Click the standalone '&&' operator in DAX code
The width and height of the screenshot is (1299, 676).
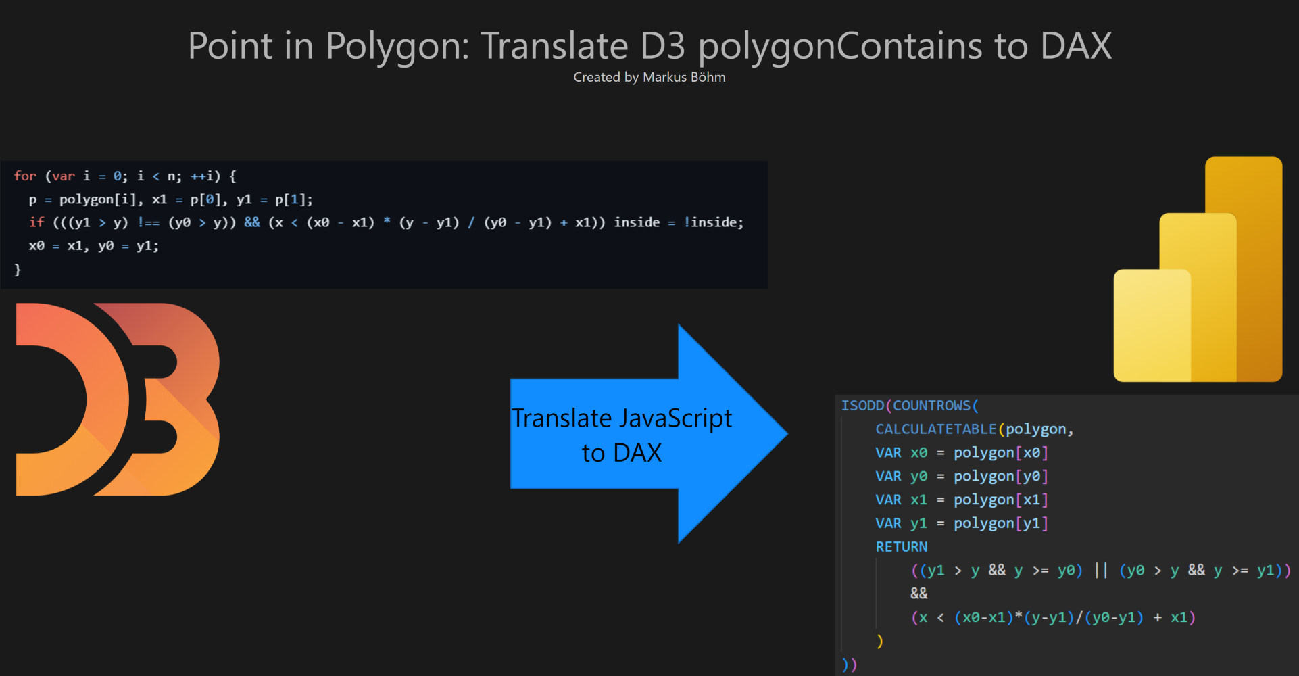click(919, 594)
